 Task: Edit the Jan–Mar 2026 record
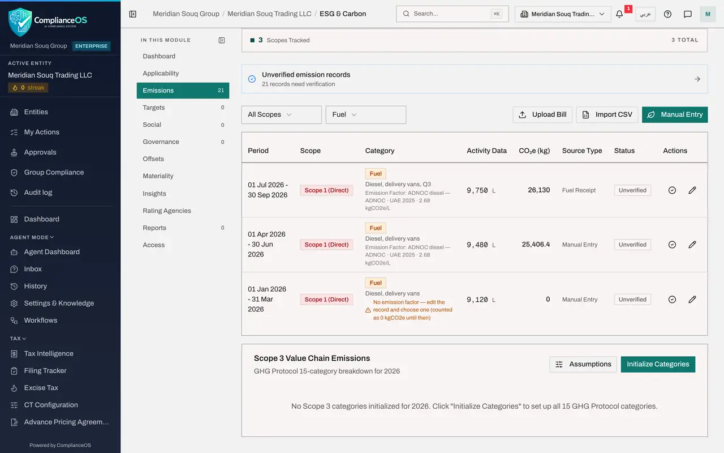692,300
